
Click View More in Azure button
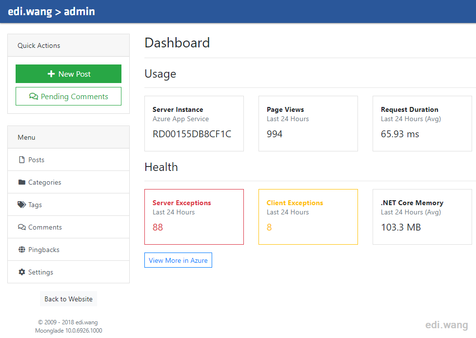coord(178,260)
